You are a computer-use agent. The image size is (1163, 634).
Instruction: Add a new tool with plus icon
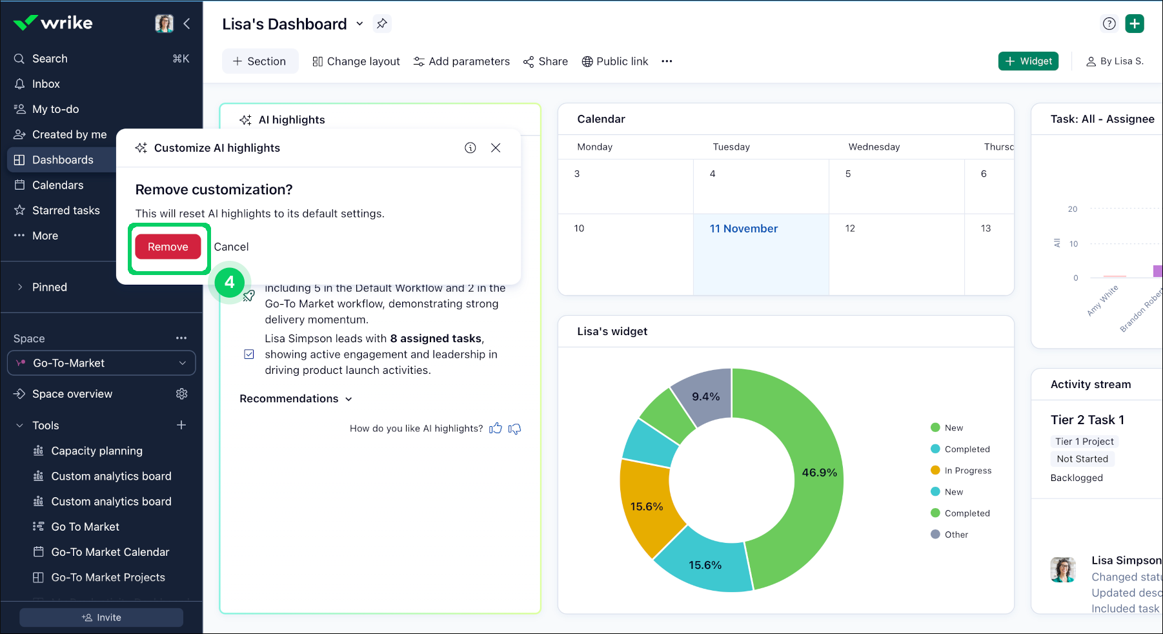point(181,425)
